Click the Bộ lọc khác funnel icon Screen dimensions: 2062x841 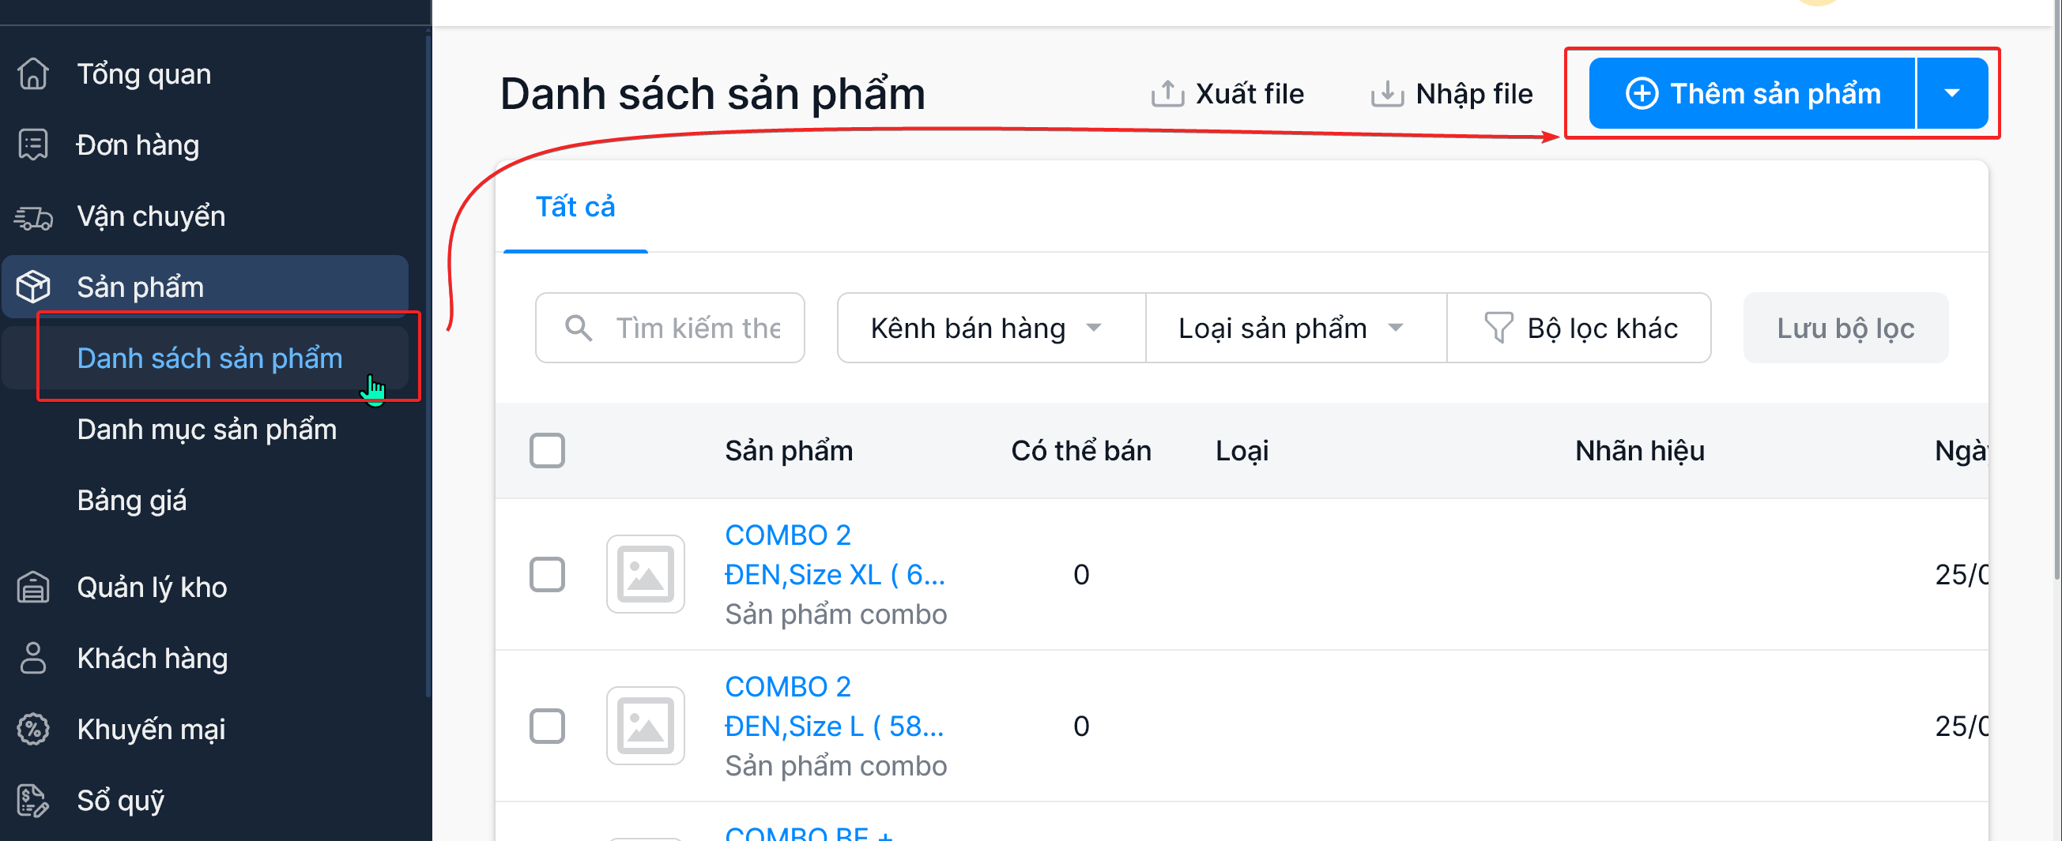[1498, 328]
